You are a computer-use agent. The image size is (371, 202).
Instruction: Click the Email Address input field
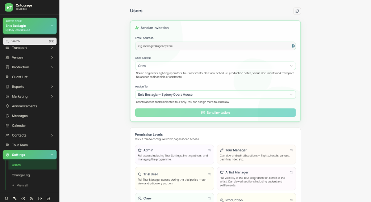click(x=215, y=46)
